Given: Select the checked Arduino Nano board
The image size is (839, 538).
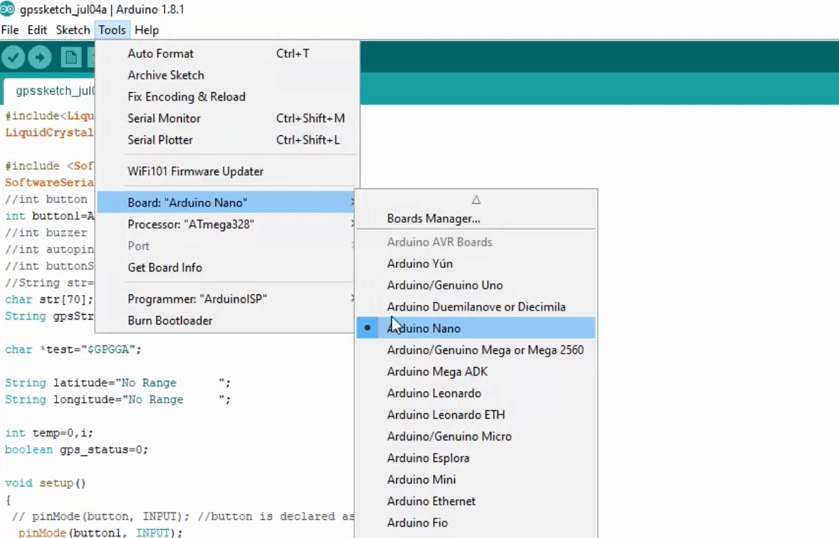Looking at the screenshot, I should pos(476,328).
